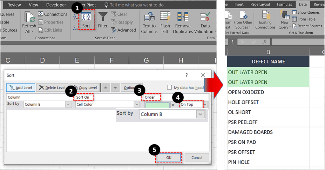Toggle My data has headers checkbox

(x=169, y=88)
